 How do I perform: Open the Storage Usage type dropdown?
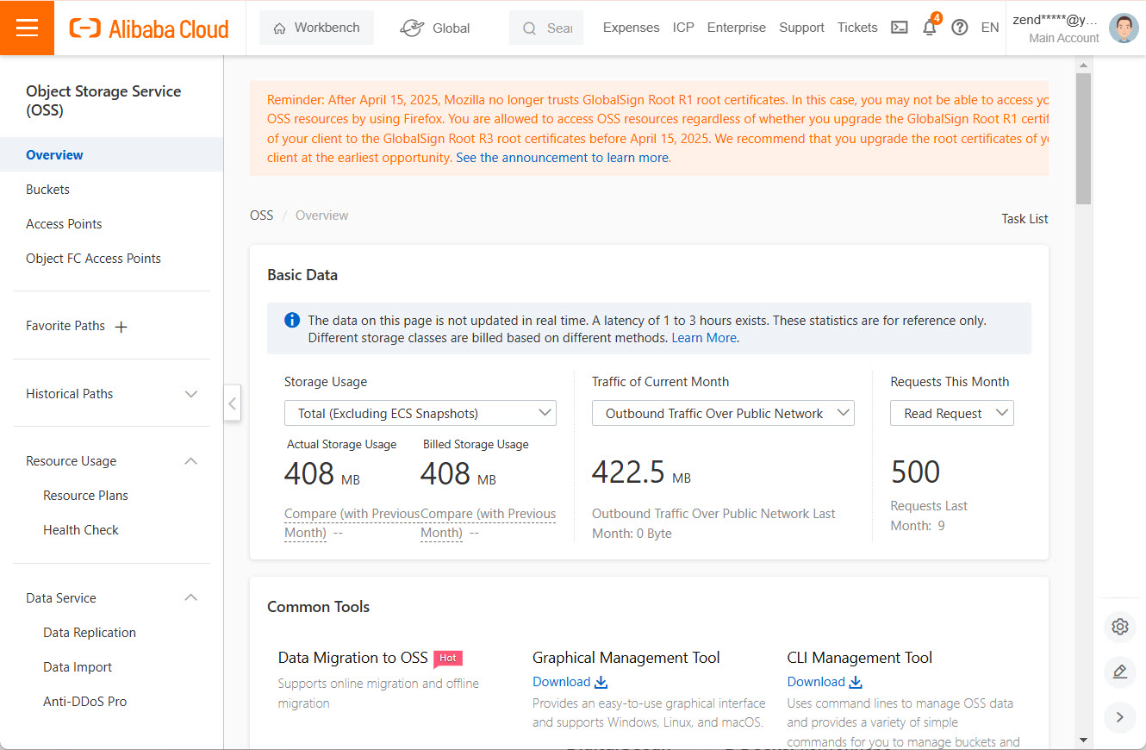click(420, 414)
